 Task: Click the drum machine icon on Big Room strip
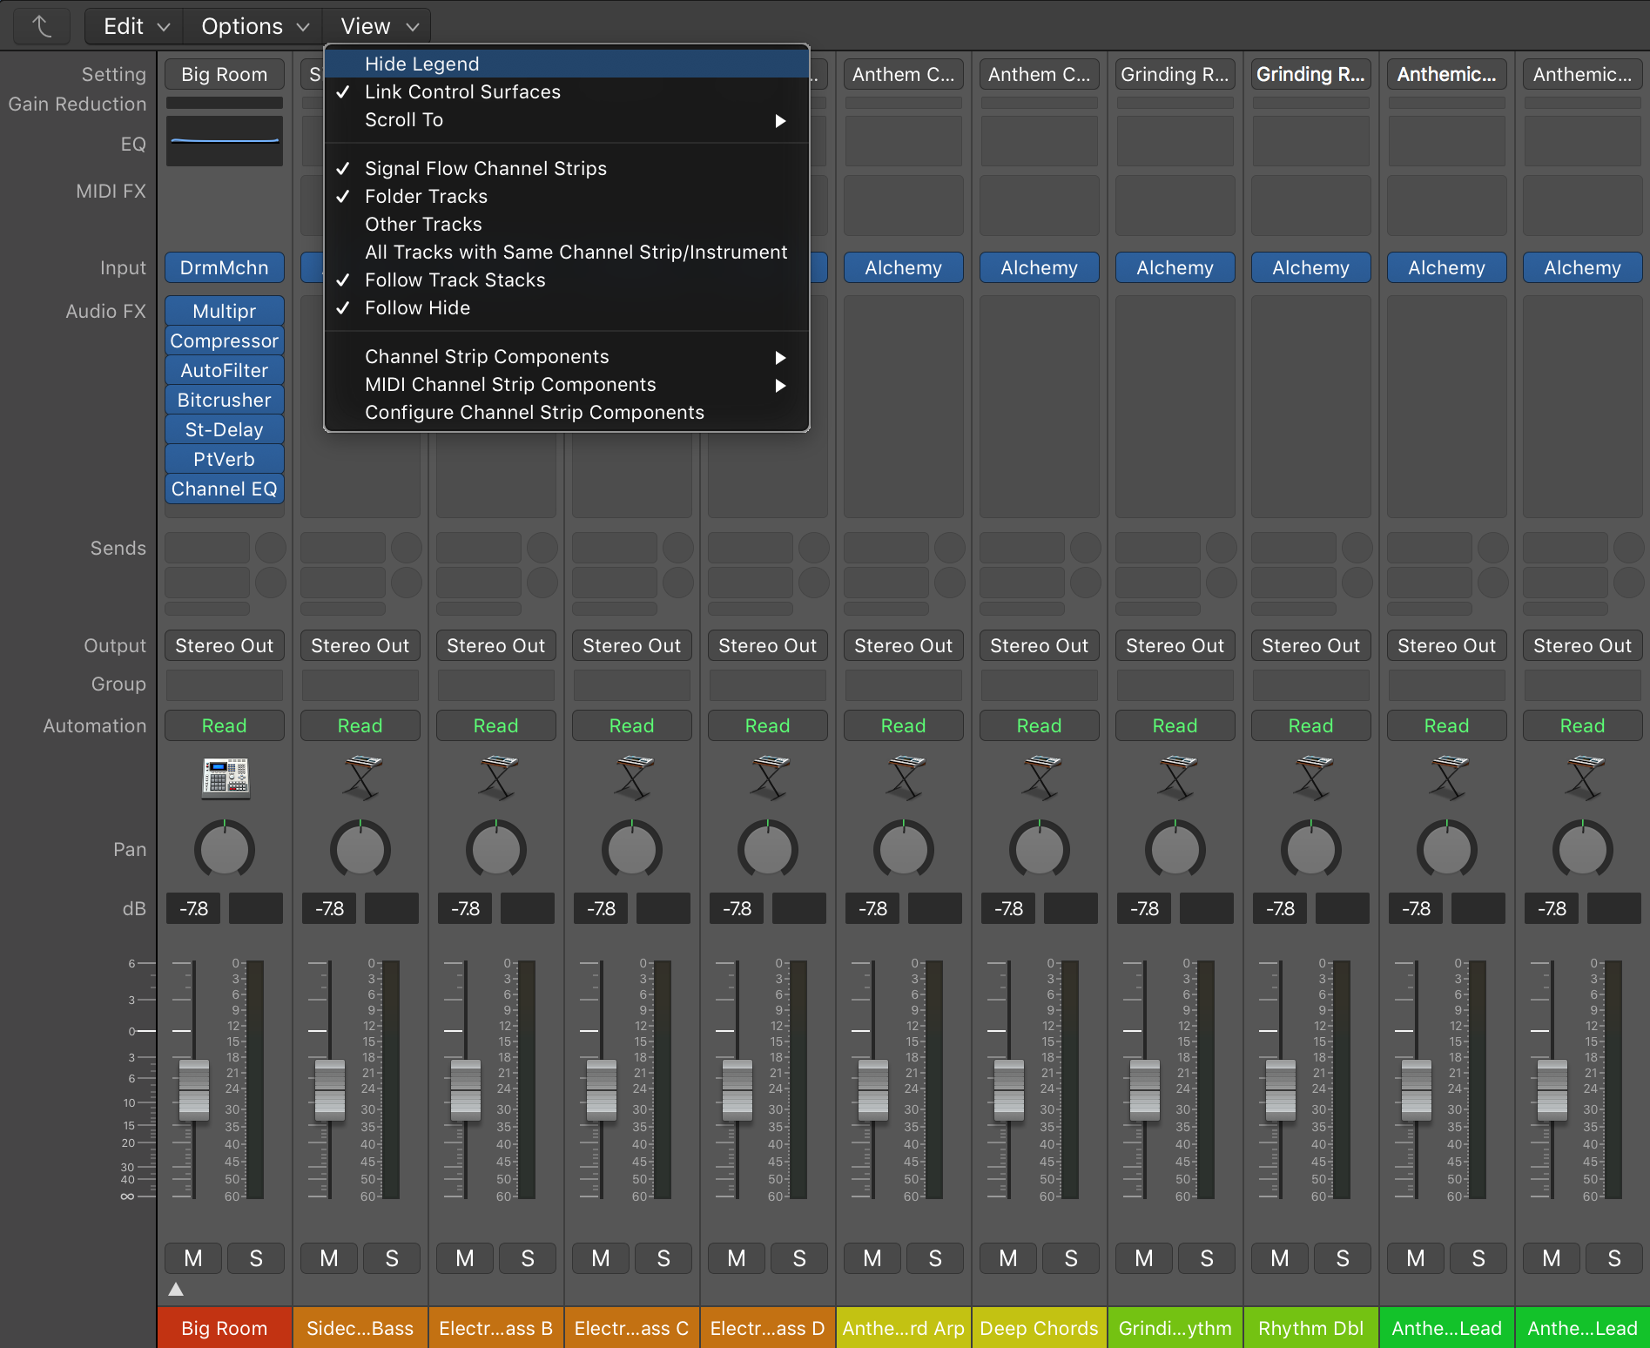click(x=224, y=778)
